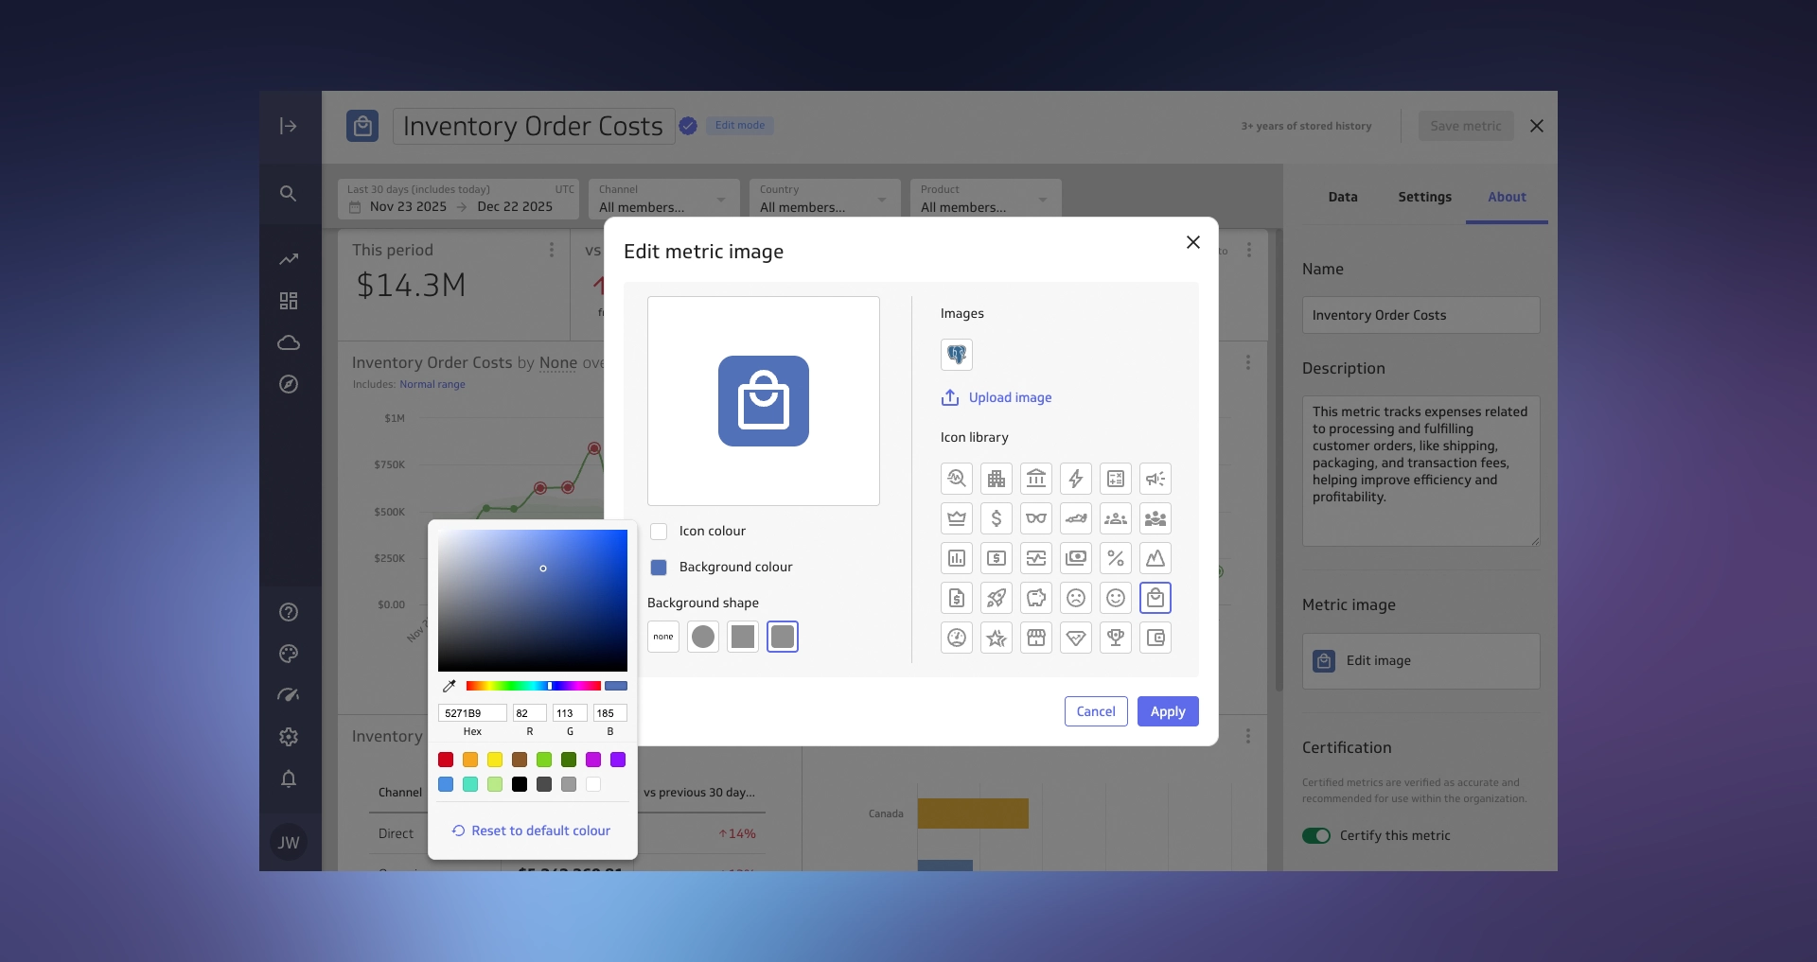Pick the trophy icon in the icon library
Image resolution: width=1817 pixels, height=962 pixels.
coord(1116,638)
